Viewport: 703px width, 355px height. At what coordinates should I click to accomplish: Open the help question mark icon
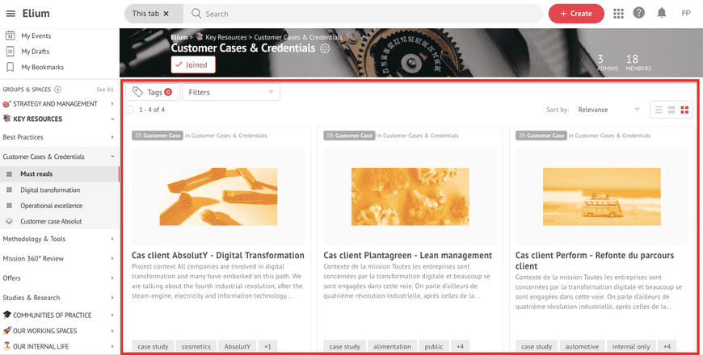[639, 13]
